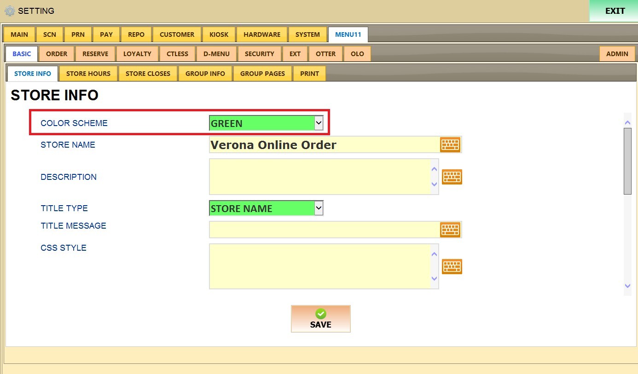Open the SYSTEM tab

tap(307, 35)
